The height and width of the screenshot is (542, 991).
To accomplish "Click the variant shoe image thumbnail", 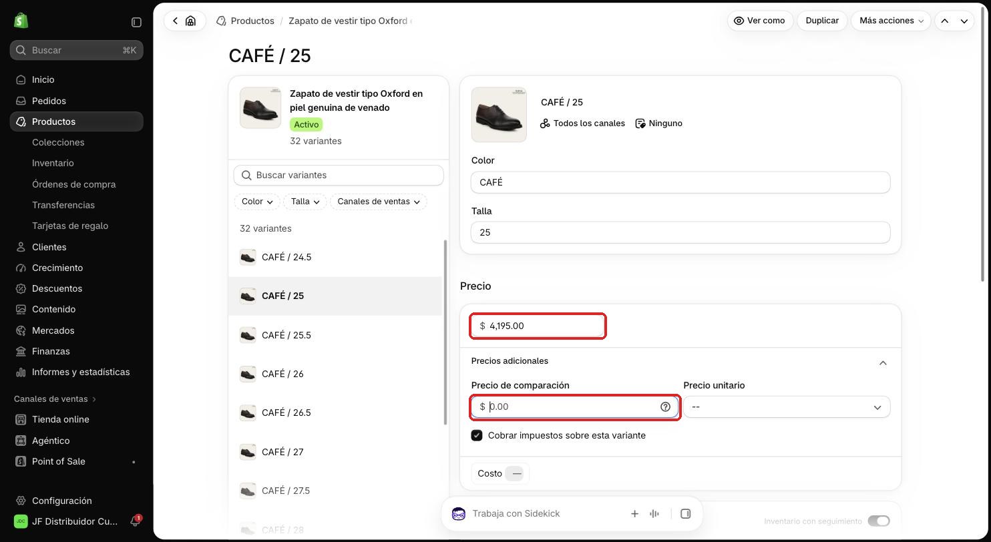I will 499,115.
